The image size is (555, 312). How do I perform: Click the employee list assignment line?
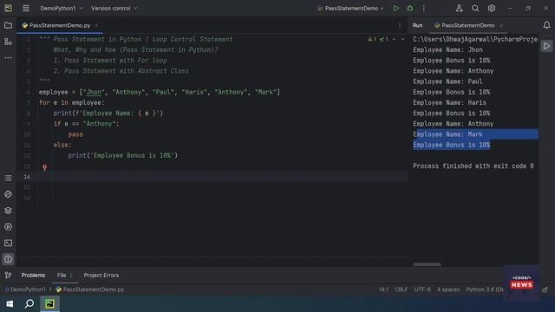160,92
